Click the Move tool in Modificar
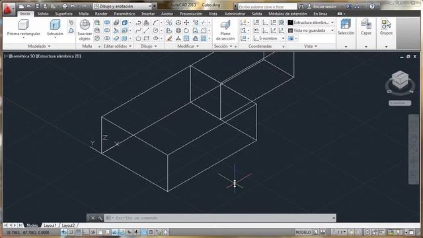This screenshot has width=423, height=238. (x=186, y=22)
